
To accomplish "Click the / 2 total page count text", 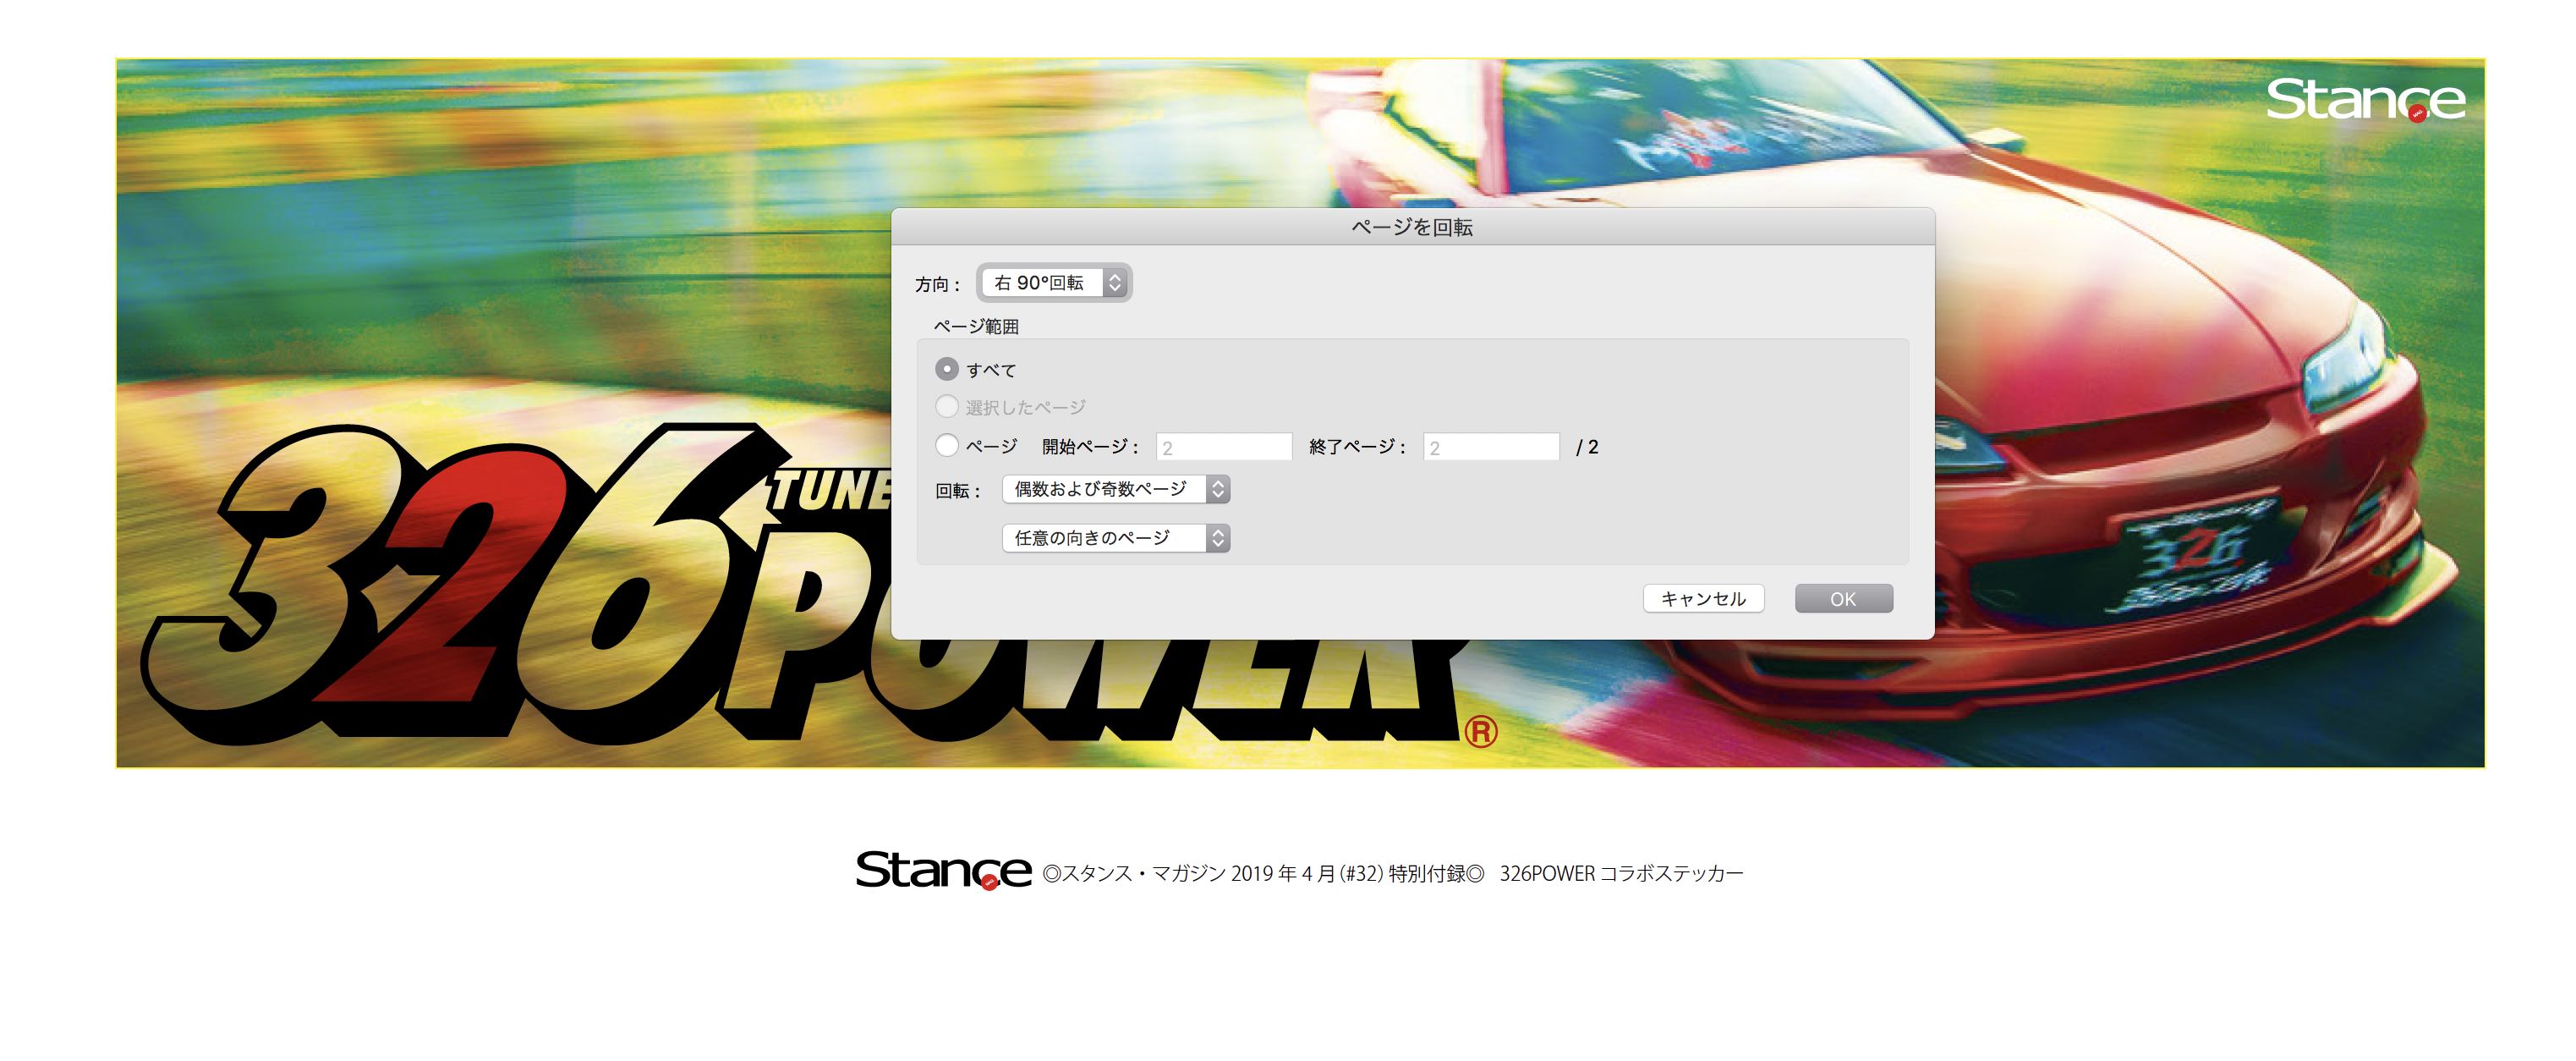I will (x=1587, y=447).
